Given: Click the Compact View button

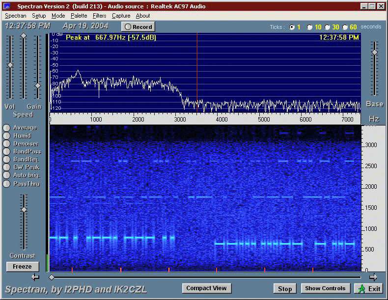Looking at the screenshot, I should pos(206,288).
